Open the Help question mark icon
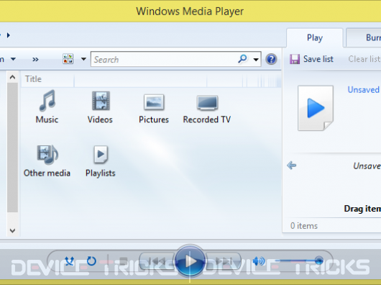 (271, 59)
